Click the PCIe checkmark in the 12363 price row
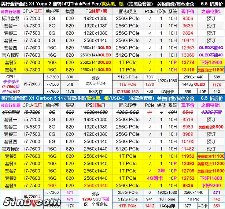Image resolution: width=225 pixels, height=209 pixels. [x=149, y=48]
